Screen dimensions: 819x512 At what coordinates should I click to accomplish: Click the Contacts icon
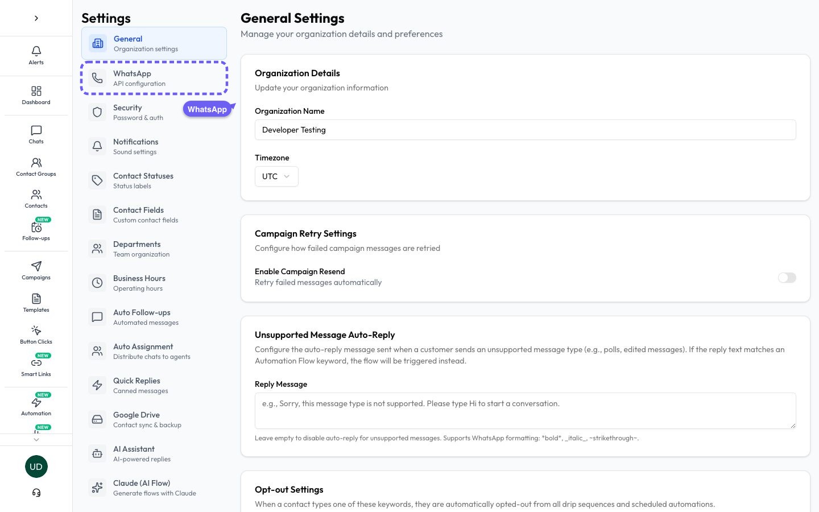pyautogui.click(x=36, y=195)
